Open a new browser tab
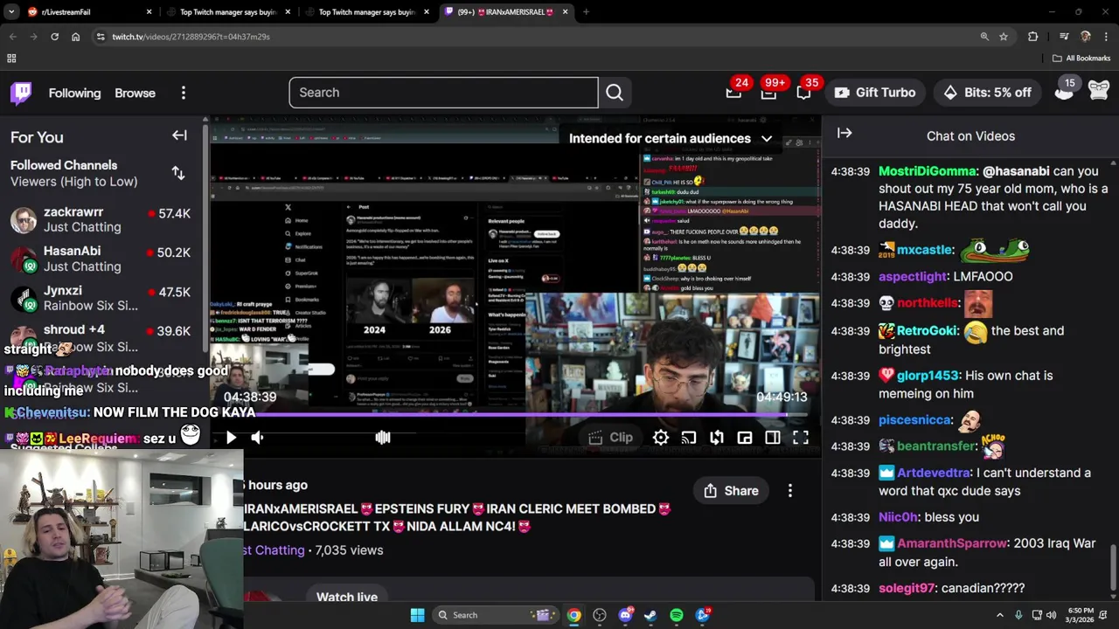Image resolution: width=1119 pixels, height=629 pixels. [586, 12]
